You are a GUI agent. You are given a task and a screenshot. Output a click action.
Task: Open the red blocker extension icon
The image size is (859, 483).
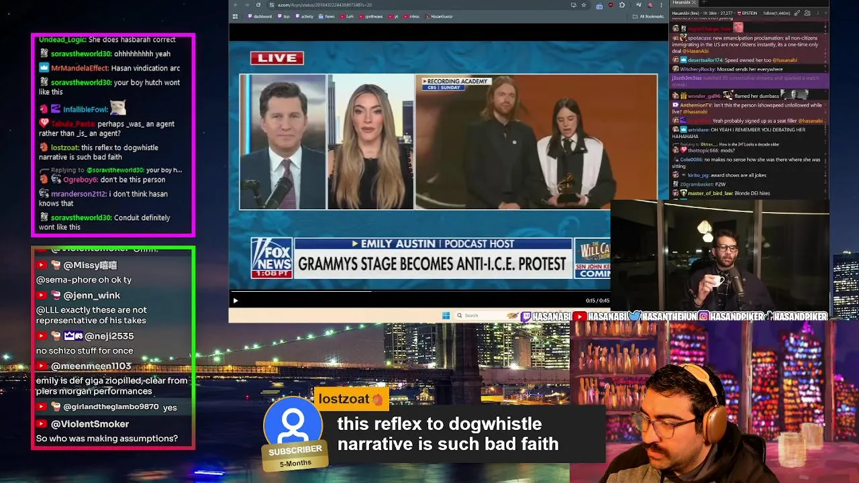(x=611, y=5)
